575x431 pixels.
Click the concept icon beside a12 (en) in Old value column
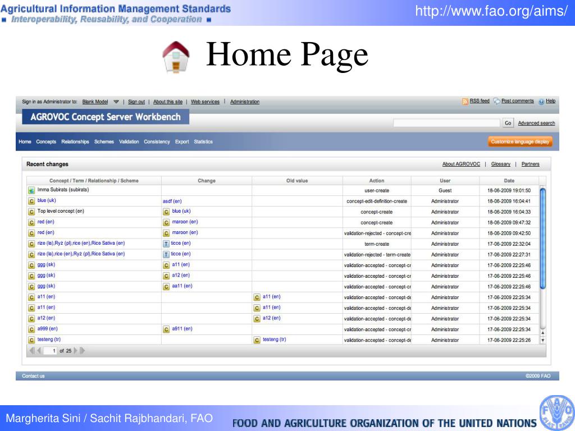tap(257, 319)
